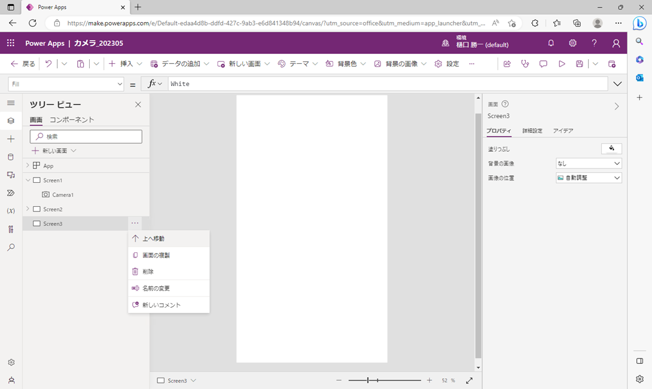The image size is (652, 389).
Task: Fit canvas to window expand icon
Action: pos(469,380)
